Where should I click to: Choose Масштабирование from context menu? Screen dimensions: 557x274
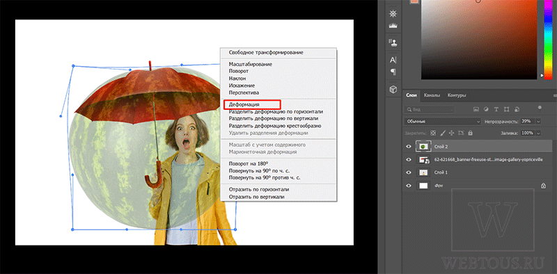251,64
